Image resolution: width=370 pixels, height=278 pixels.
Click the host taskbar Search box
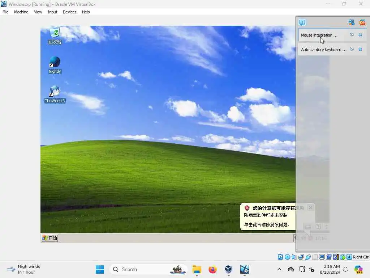(149, 269)
